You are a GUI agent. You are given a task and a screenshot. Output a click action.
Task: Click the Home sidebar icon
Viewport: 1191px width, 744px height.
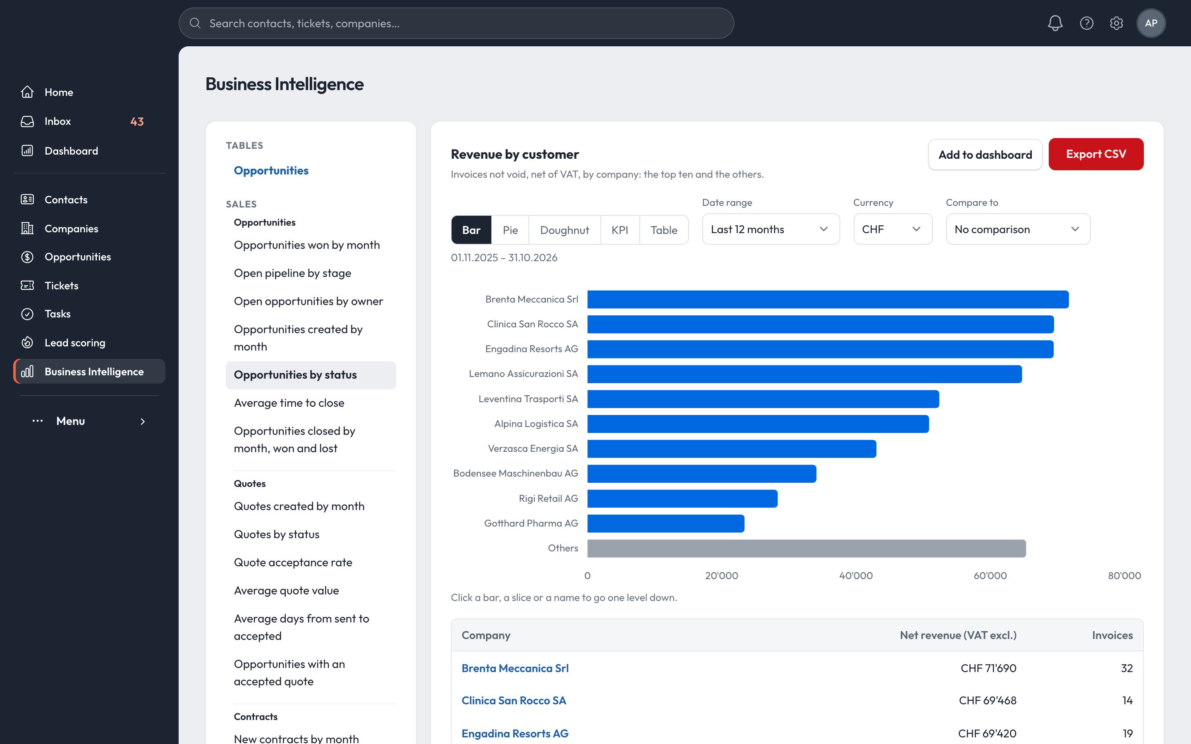[x=28, y=92]
